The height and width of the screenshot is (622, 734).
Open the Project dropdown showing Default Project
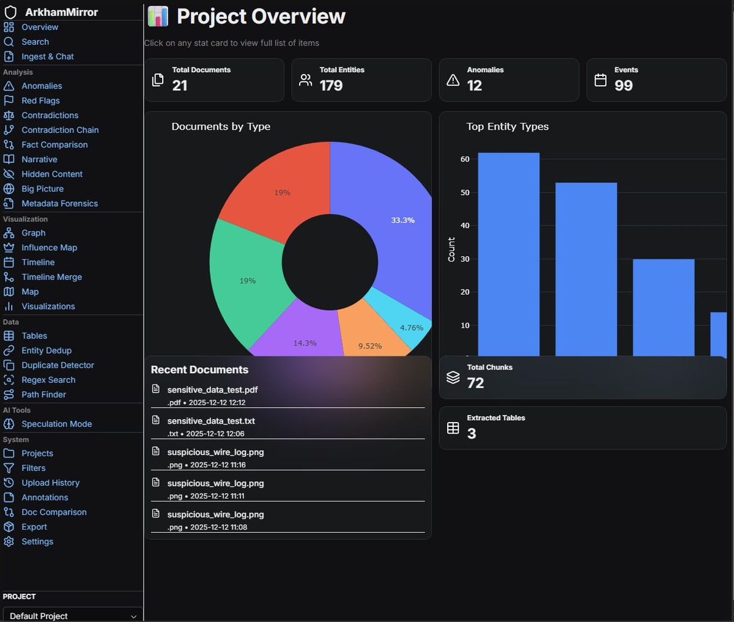click(x=72, y=615)
